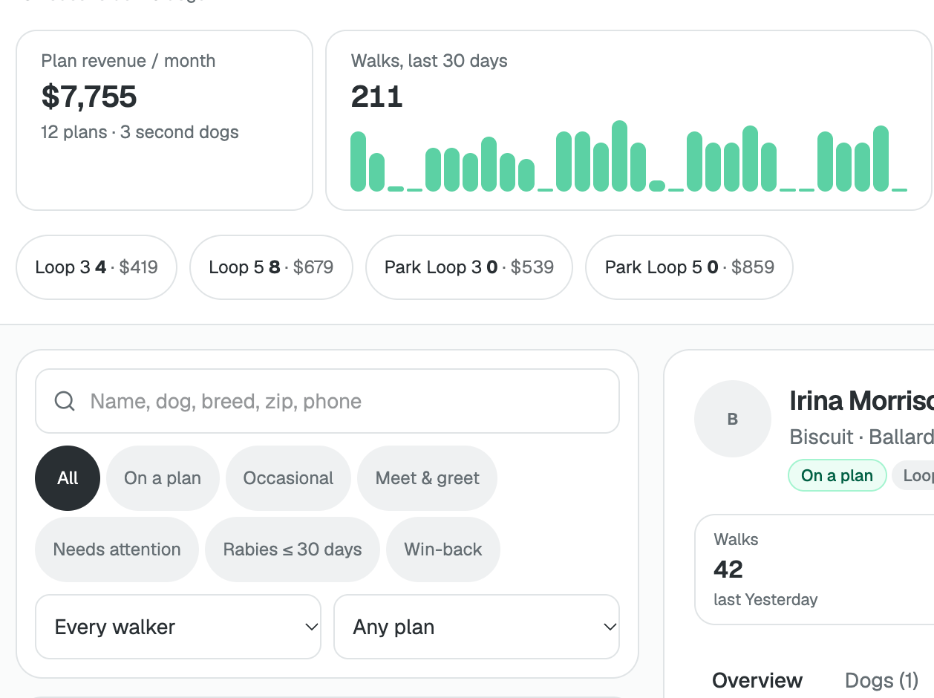Click the Plan revenue / month label
934x698 pixels.
128,61
